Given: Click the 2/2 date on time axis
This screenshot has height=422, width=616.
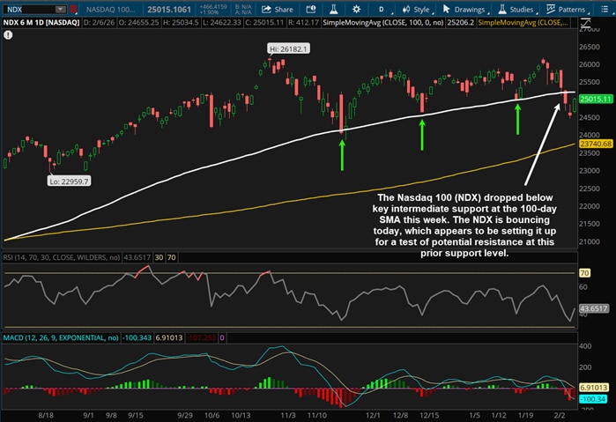Looking at the screenshot, I should point(560,415).
